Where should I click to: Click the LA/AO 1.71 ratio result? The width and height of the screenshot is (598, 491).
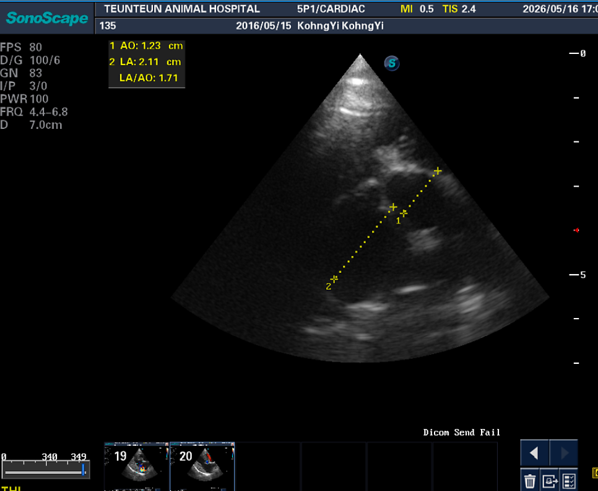[x=149, y=78]
